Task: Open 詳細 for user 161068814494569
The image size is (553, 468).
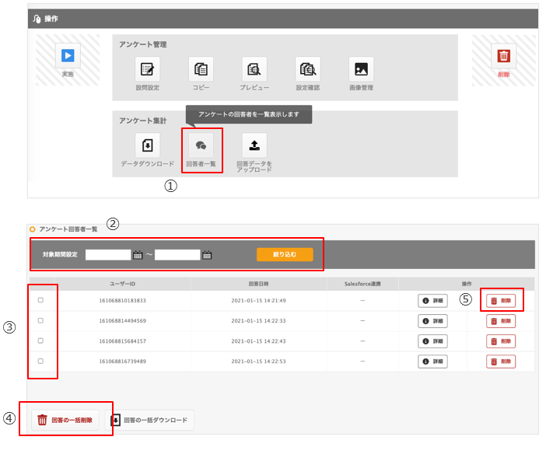Action: (432, 321)
